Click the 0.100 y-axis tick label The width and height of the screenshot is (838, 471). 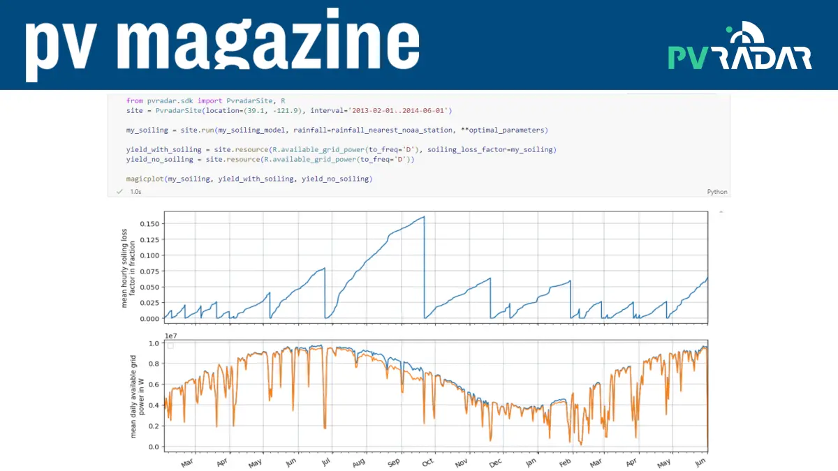pyautogui.click(x=150, y=255)
